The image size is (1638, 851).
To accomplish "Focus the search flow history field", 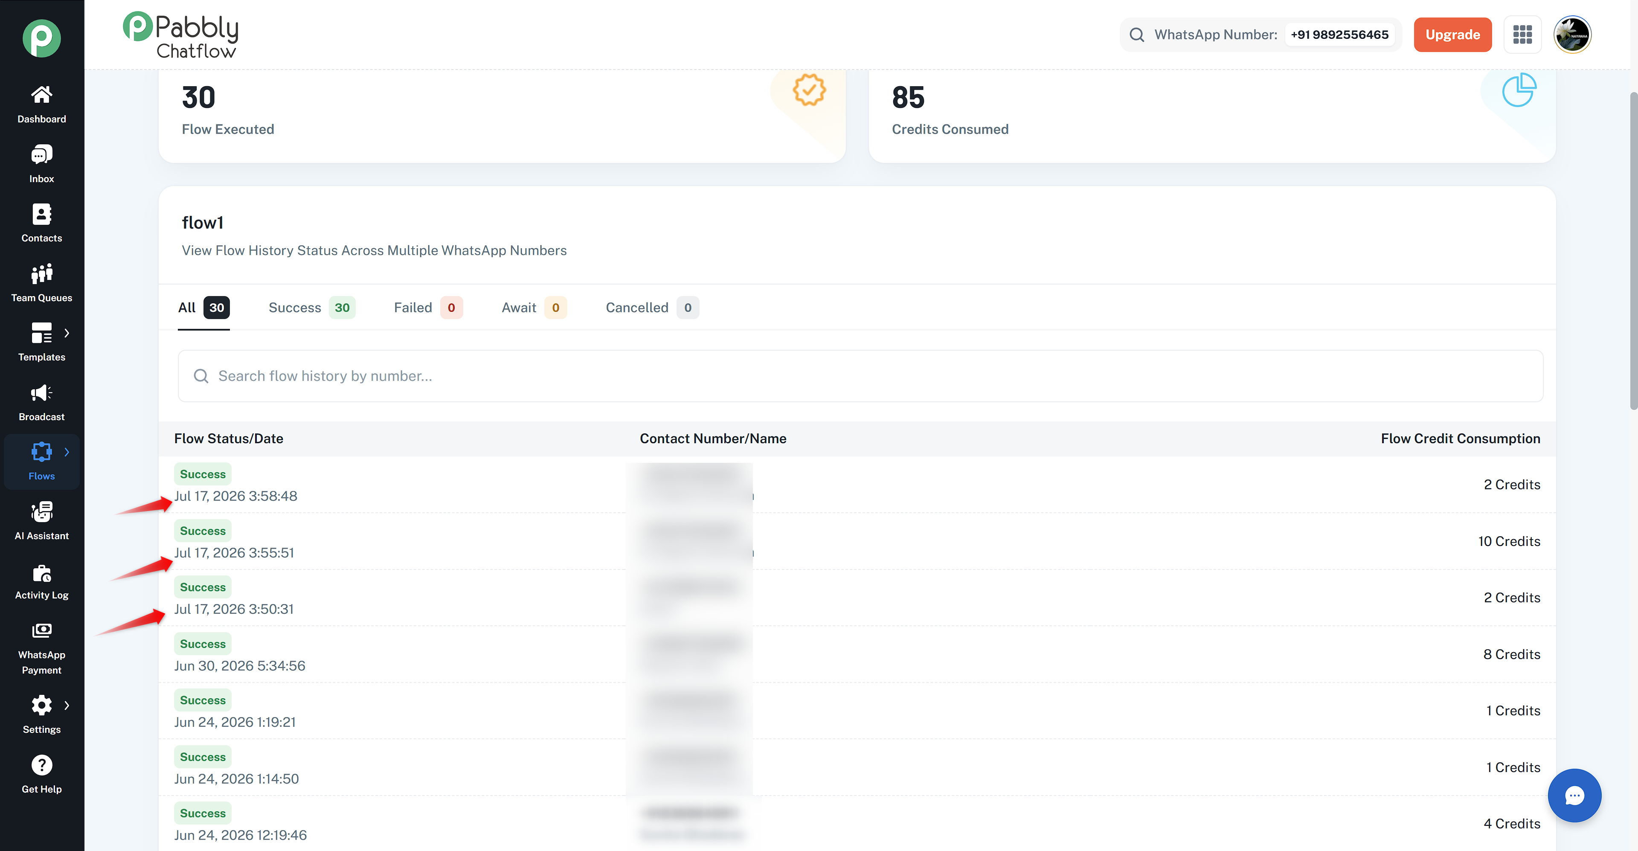I will (860, 376).
